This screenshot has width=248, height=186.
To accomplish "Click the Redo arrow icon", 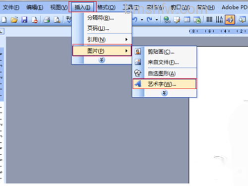I will click(x=150, y=19).
